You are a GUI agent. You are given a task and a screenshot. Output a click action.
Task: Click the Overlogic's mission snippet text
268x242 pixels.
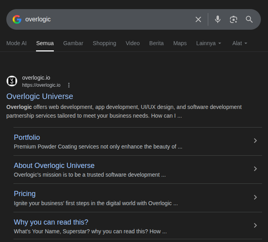[x=90, y=175]
